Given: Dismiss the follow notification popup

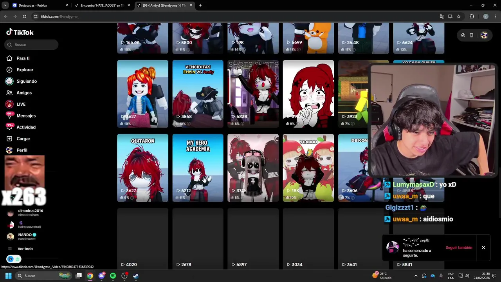Looking at the screenshot, I should pos(483,248).
